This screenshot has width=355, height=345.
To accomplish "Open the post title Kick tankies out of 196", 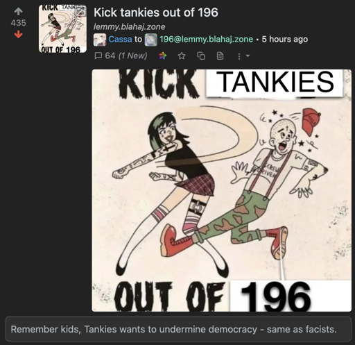I will [x=156, y=12].
